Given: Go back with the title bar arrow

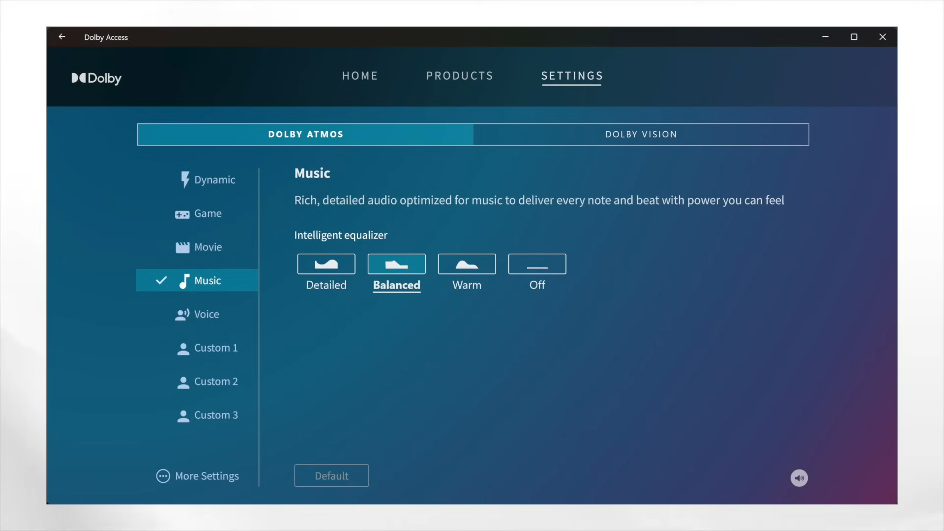Looking at the screenshot, I should pos(62,37).
